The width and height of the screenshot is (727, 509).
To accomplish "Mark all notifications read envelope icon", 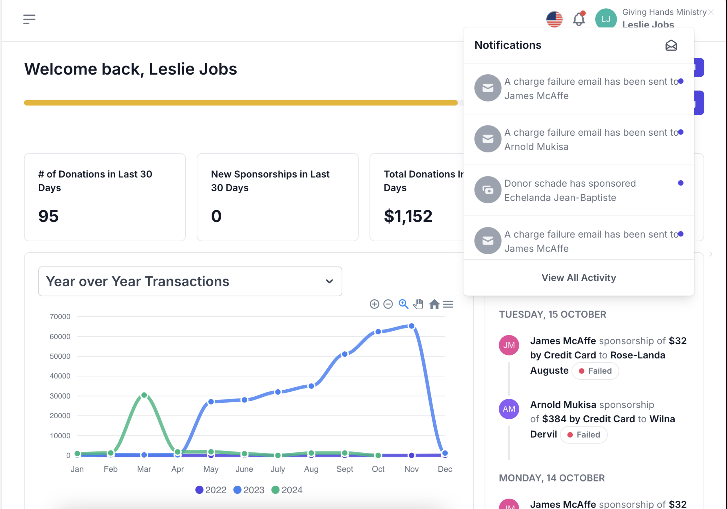I will click(x=671, y=46).
